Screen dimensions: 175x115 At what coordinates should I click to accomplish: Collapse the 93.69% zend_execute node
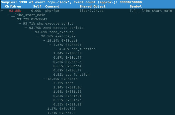32,32
